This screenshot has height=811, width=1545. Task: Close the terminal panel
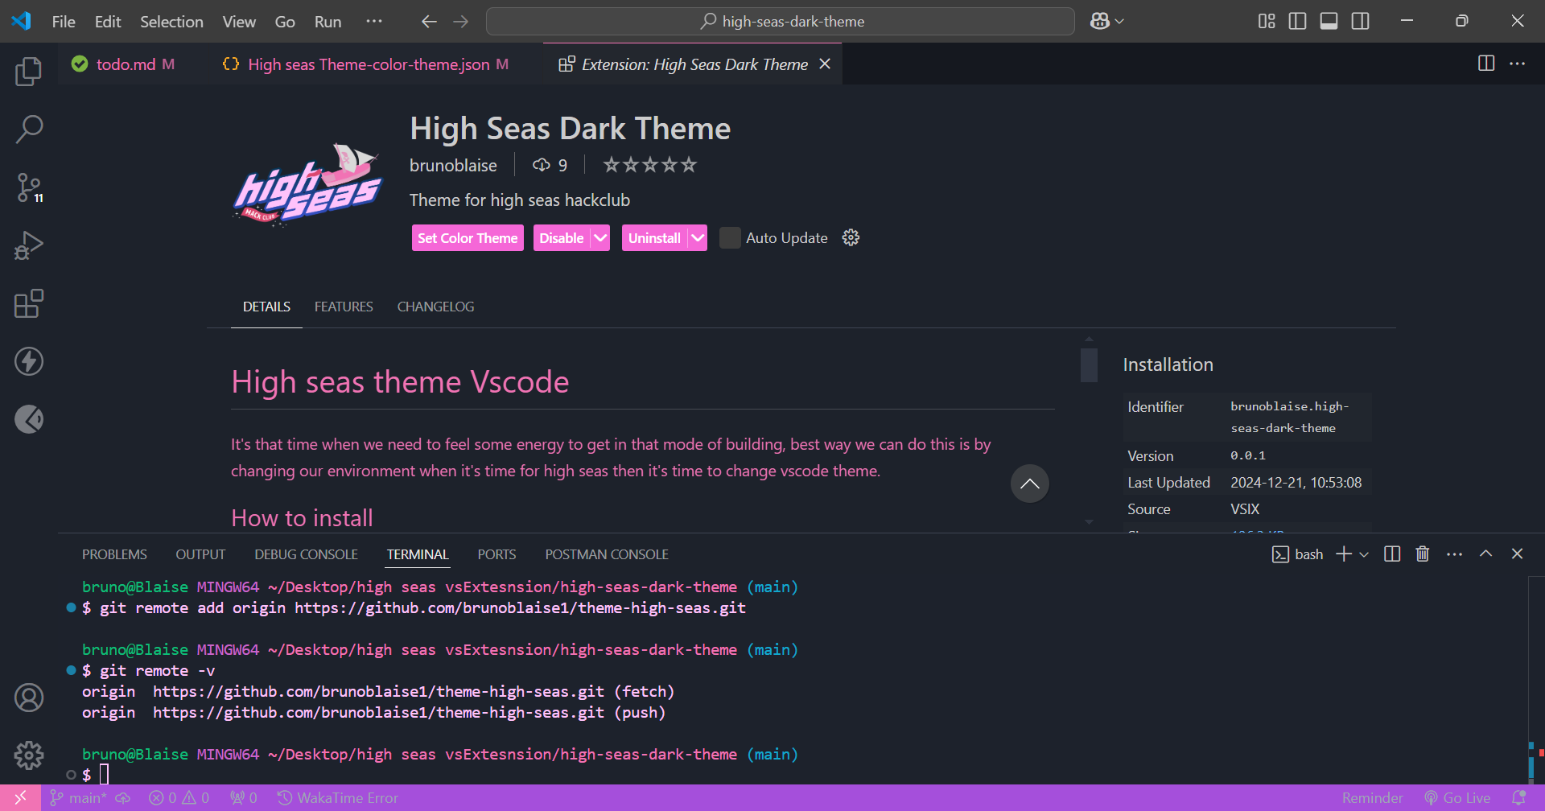click(x=1517, y=554)
